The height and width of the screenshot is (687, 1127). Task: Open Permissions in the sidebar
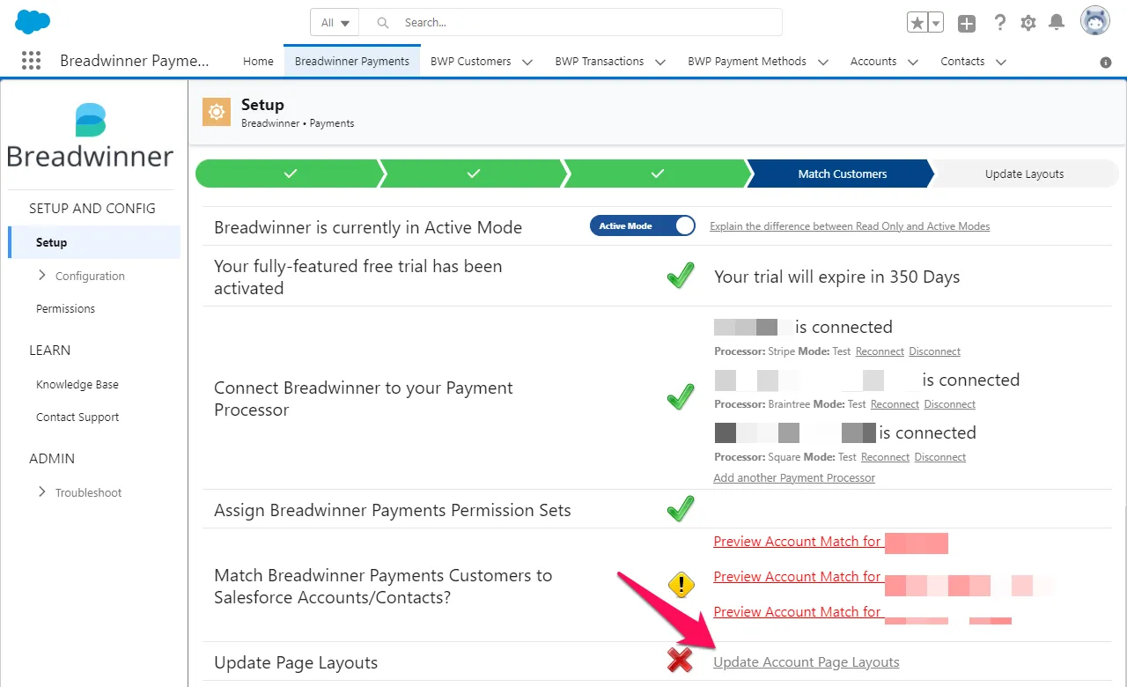[65, 309]
